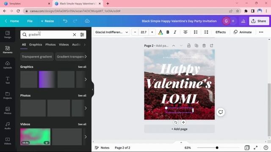Toggle bulleted list formatting
This screenshot has width=271, height=152.
196,32
